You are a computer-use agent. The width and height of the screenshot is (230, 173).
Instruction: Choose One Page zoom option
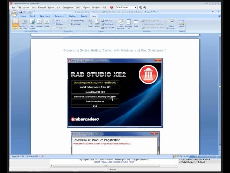coord(107,21)
